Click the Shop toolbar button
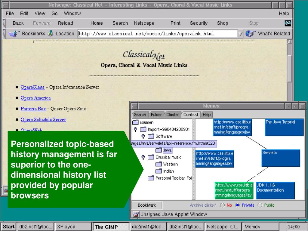The image size is (308, 231). [x=222, y=23]
